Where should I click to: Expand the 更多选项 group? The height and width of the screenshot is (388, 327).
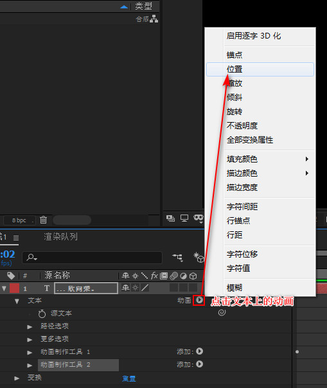[30, 340]
